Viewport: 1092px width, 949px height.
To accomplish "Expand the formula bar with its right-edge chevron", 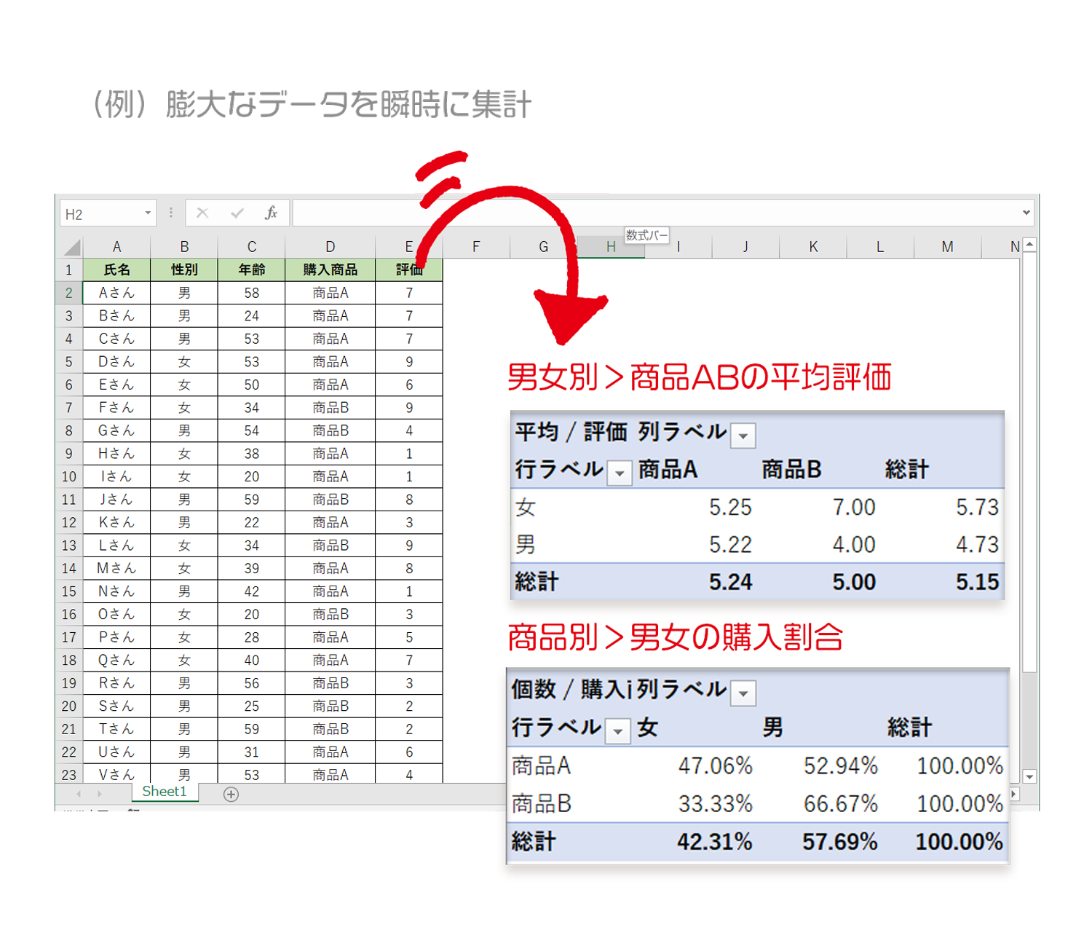I will click(x=1026, y=213).
